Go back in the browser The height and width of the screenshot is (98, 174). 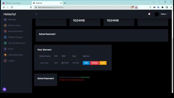(4, 7)
